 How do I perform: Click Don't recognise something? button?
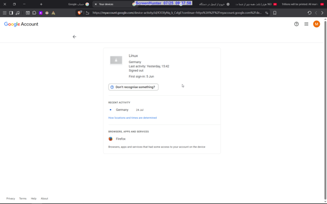(x=133, y=87)
